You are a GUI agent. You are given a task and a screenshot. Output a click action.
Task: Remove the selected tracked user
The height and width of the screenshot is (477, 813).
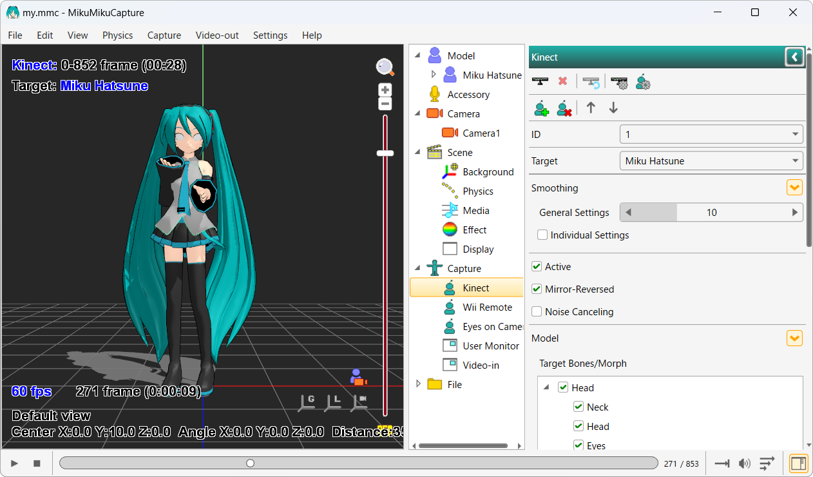(564, 108)
